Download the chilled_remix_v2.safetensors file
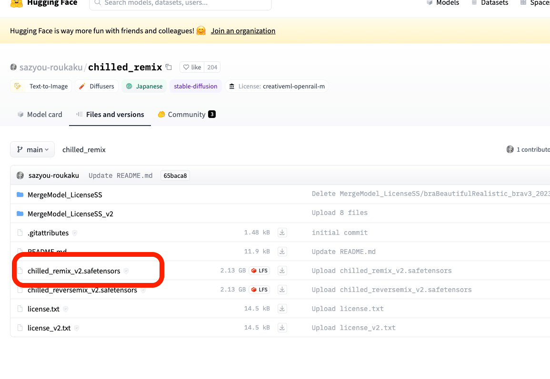Viewport: 550px width, 379px height. click(282, 271)
